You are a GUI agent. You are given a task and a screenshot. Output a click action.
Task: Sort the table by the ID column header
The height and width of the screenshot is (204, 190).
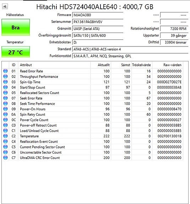pos(13,65)
